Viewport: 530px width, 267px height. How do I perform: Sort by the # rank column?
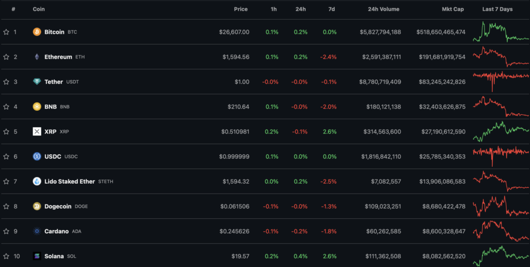point(13,9)
